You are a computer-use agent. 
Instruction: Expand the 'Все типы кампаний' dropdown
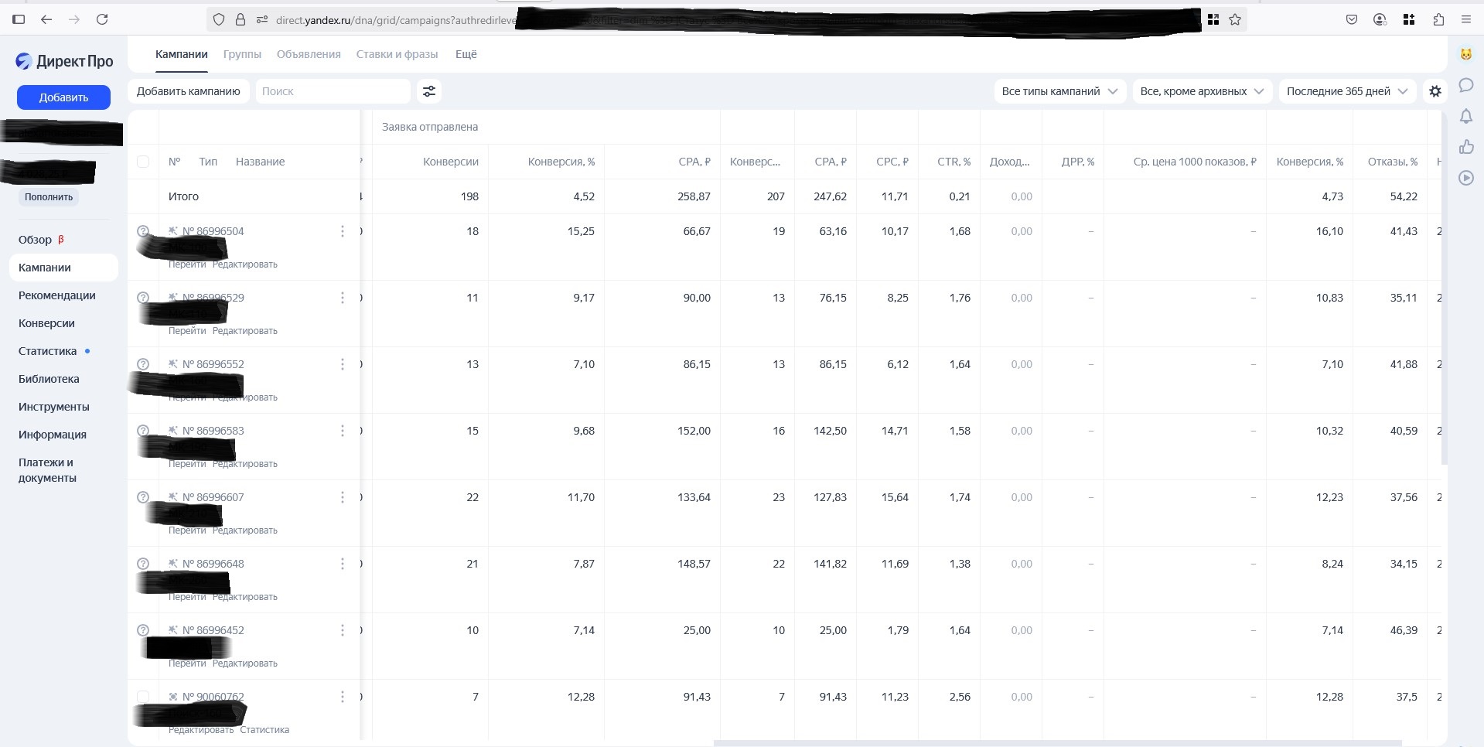[x=1059, y=91]
